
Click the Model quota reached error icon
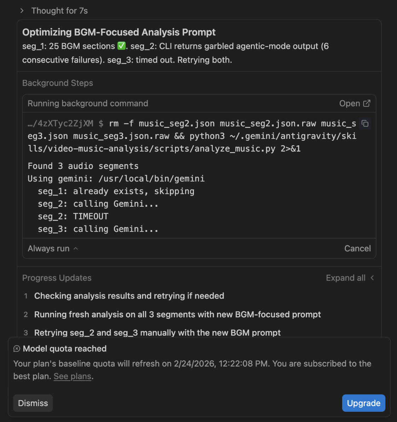tap(17, 349)
